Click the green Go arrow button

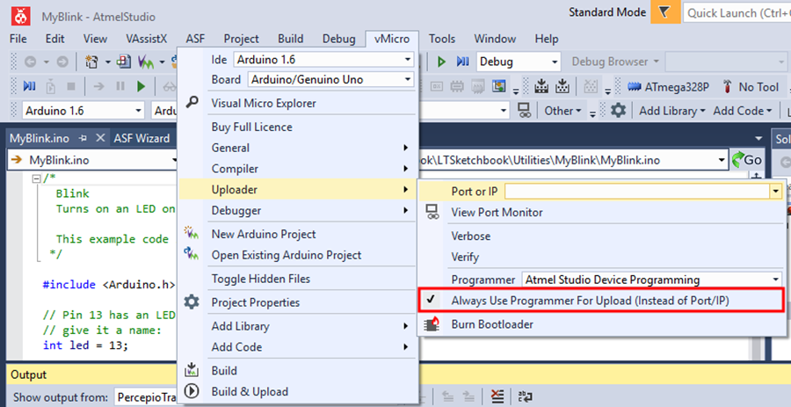point(746,160)
